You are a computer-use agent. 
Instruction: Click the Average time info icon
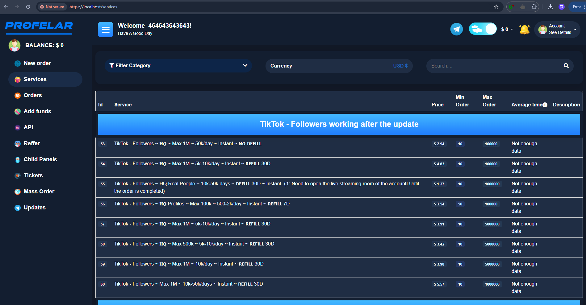coord(545,105)
